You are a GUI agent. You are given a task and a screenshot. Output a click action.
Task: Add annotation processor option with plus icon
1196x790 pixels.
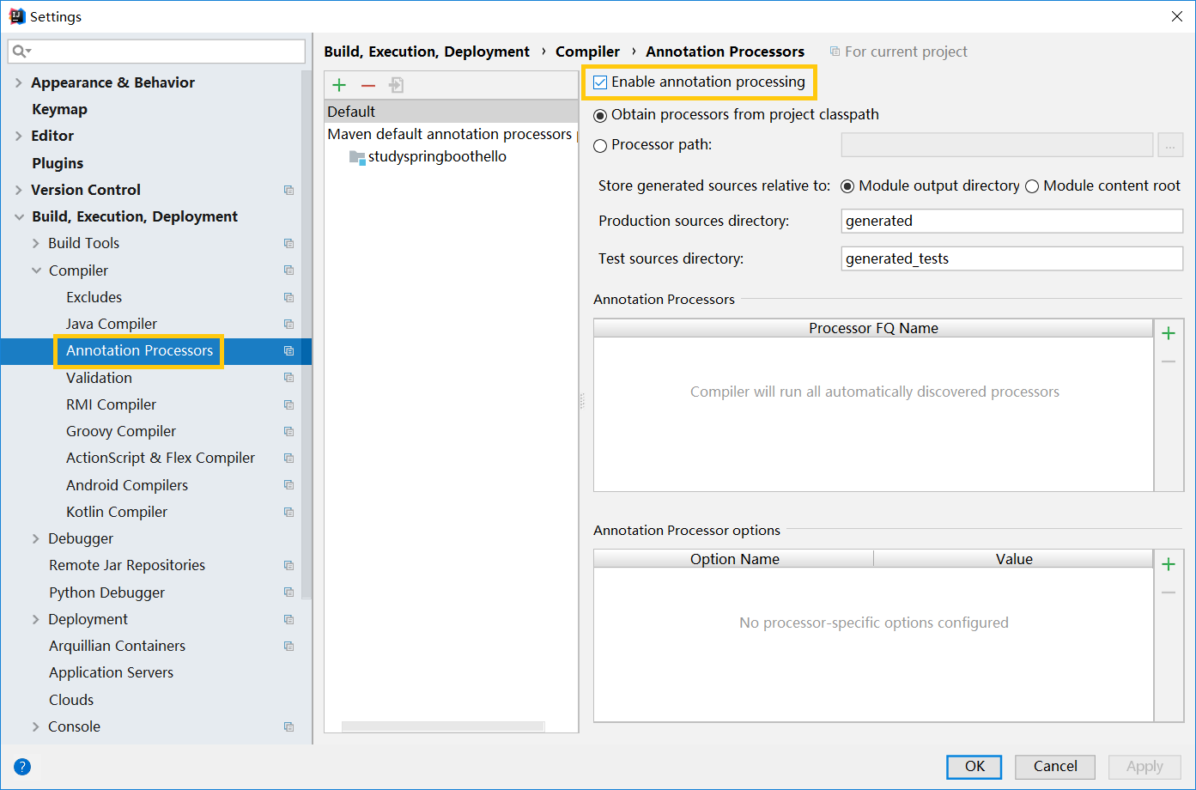(1169, 564)
